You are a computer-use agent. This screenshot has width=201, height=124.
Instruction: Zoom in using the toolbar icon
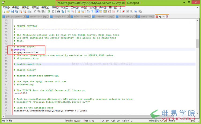[x=68, y=11]
